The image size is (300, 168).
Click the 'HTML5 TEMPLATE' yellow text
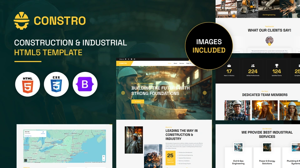(x=48, y=53)
